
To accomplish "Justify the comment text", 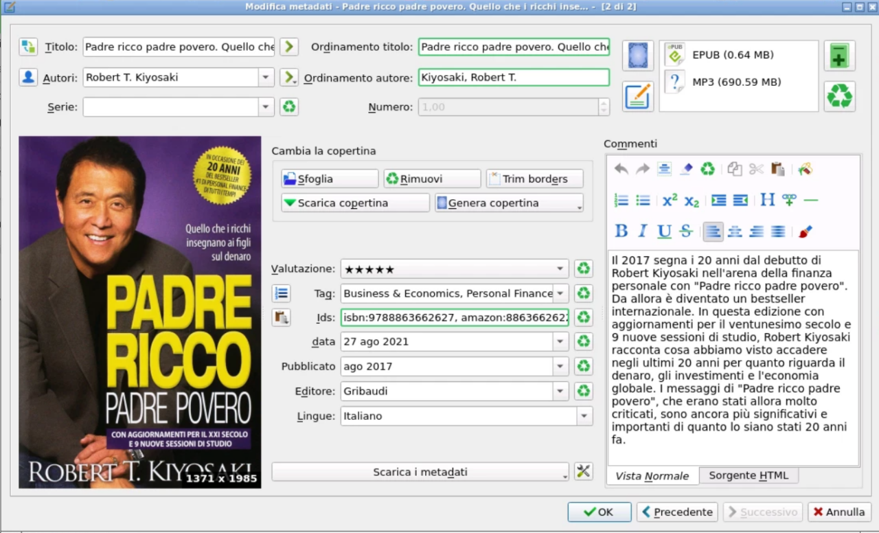I will [778, 231].
